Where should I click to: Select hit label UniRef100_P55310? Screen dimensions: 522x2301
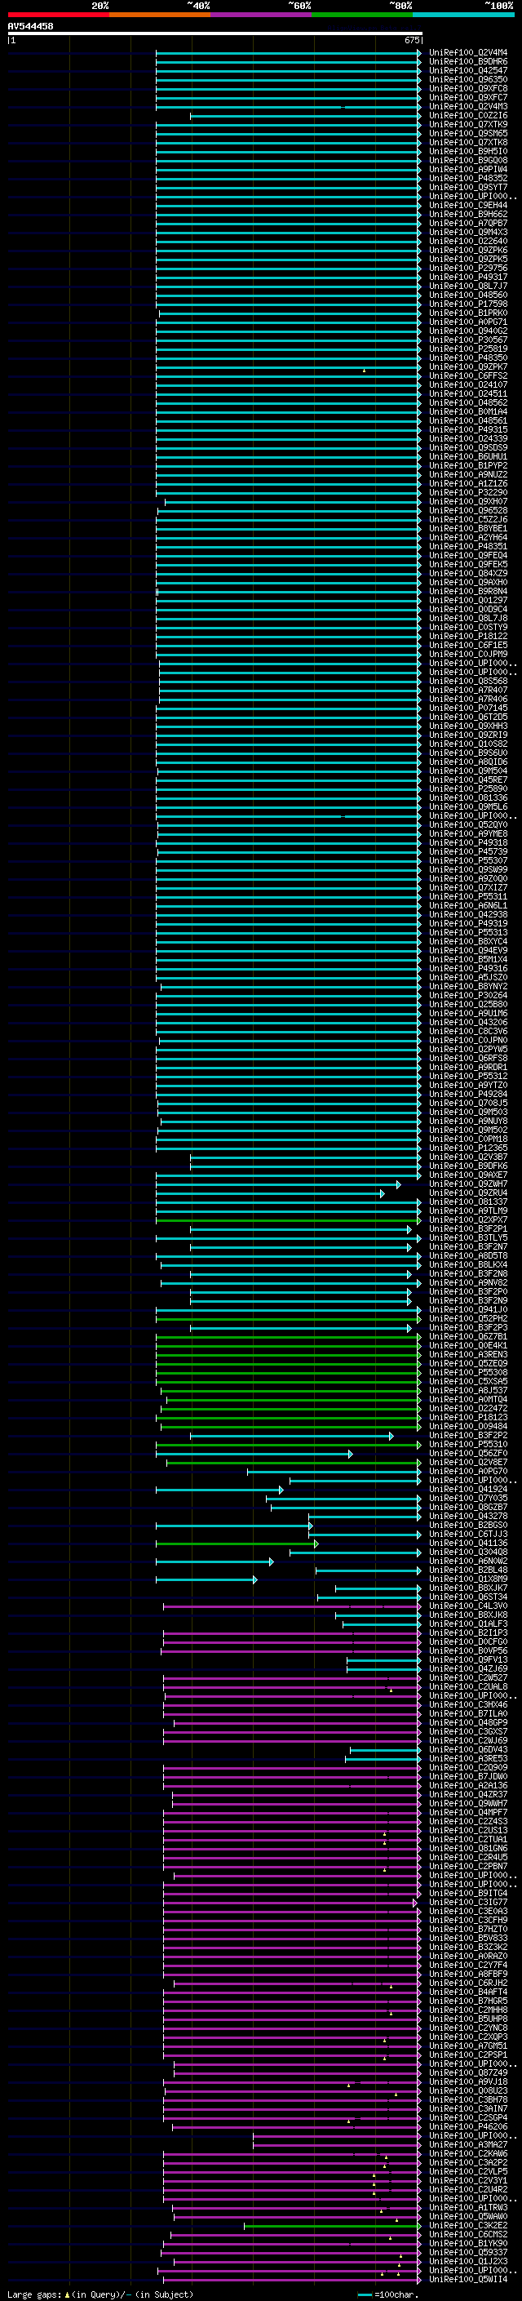point(468,1445)
